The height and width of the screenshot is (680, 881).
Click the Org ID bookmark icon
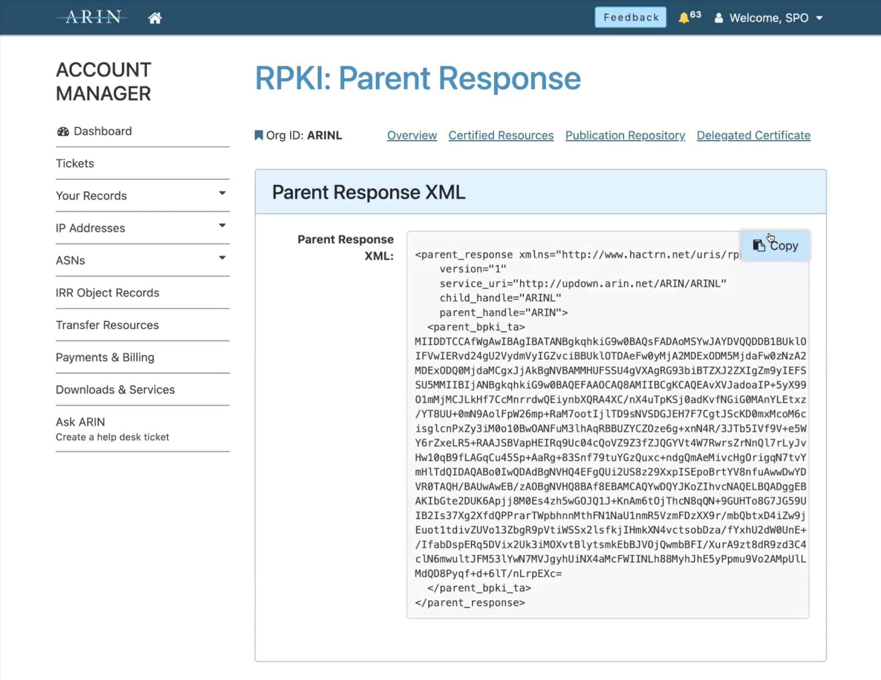tap(258, 135)
